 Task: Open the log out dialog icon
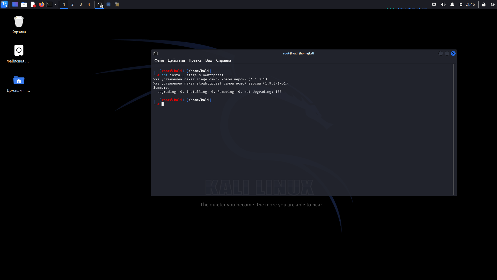(493, 4)
